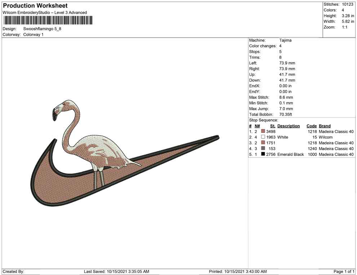This screenshot has height=275, width=357.
Task: Click the black swatch in stop 5
Action: [263, 154]
